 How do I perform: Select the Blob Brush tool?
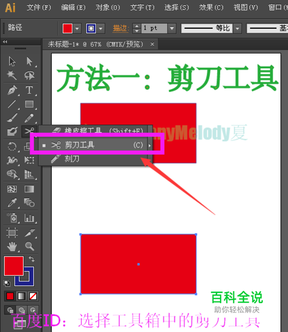[12, 132]
